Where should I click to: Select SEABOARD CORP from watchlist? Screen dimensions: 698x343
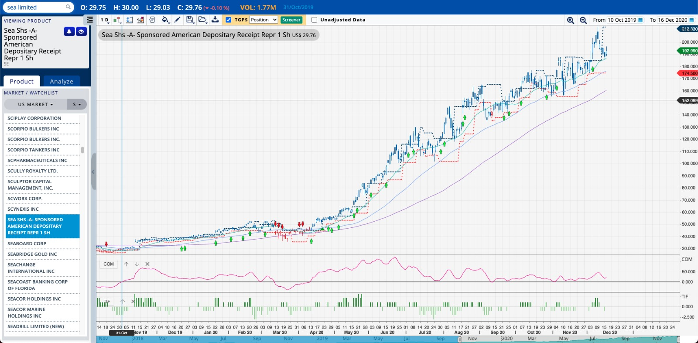[42, 244]
